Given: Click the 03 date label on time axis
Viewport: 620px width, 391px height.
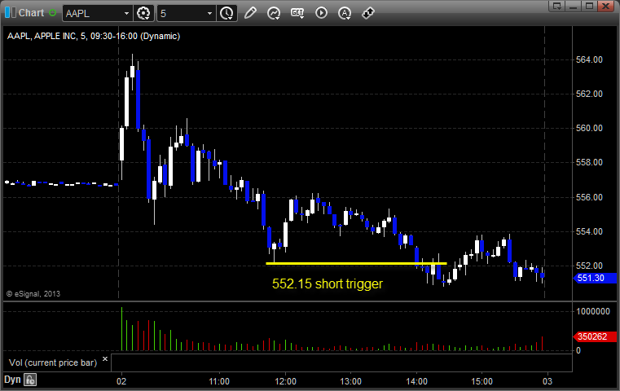Looking at the screenshot, I should 547,381.
